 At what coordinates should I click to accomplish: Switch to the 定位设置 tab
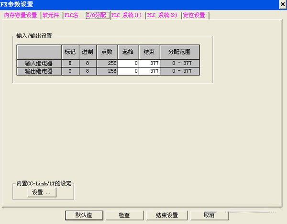click(x=194, y=15)
